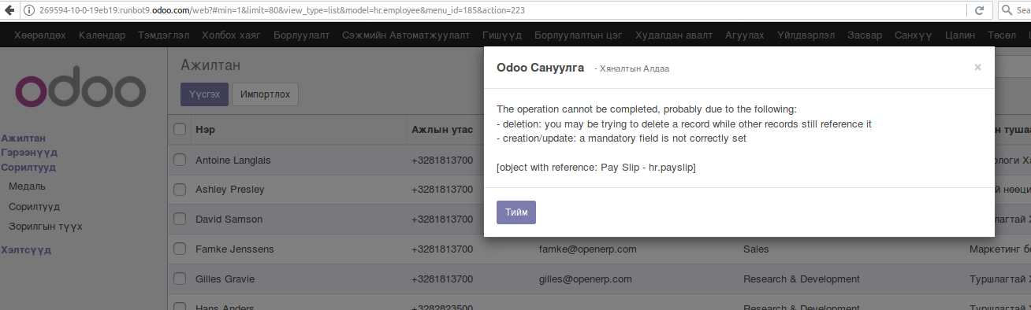Open Медаль in the sidebar
This screenshot has width=1031, height=310.
click(27, 186)
